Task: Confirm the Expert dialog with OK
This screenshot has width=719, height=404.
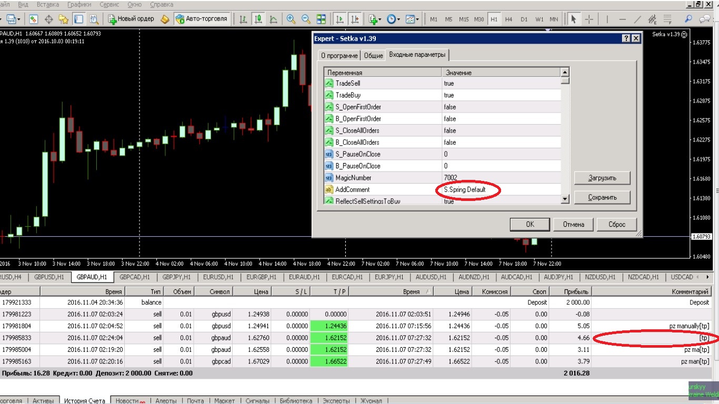Action: click(x=530, y=224)
